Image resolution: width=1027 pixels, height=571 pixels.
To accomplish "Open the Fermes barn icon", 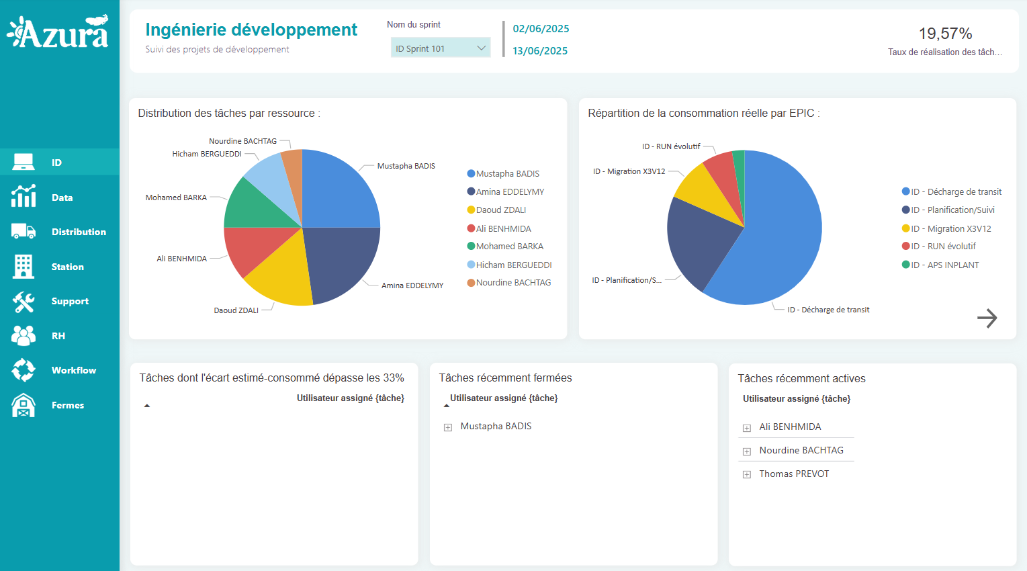I will (24, 405).
